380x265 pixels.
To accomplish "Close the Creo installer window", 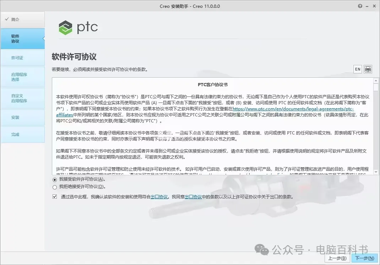I will (x=374, y=6).
